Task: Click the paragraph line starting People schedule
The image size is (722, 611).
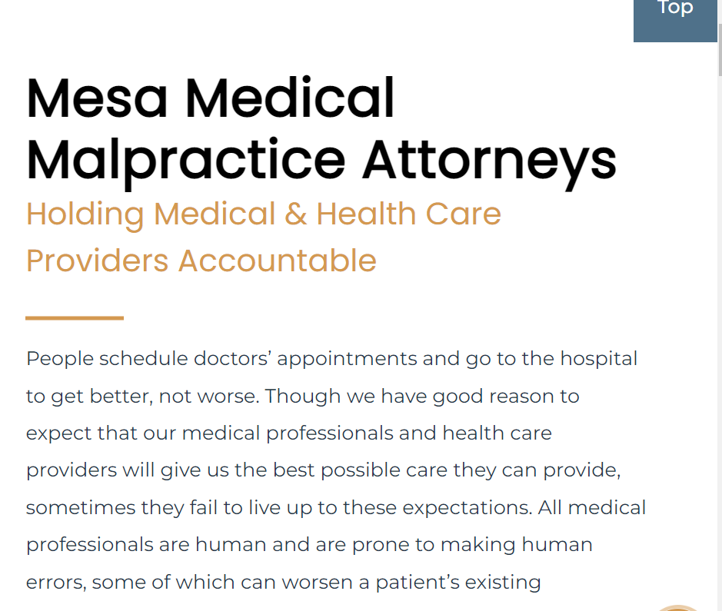Action: point(331,359)
